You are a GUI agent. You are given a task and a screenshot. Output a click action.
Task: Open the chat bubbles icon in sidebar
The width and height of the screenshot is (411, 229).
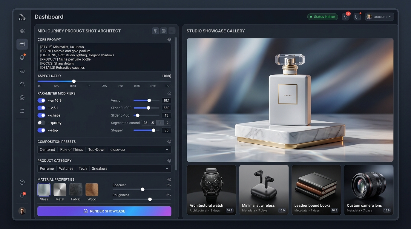coord(22,71)
